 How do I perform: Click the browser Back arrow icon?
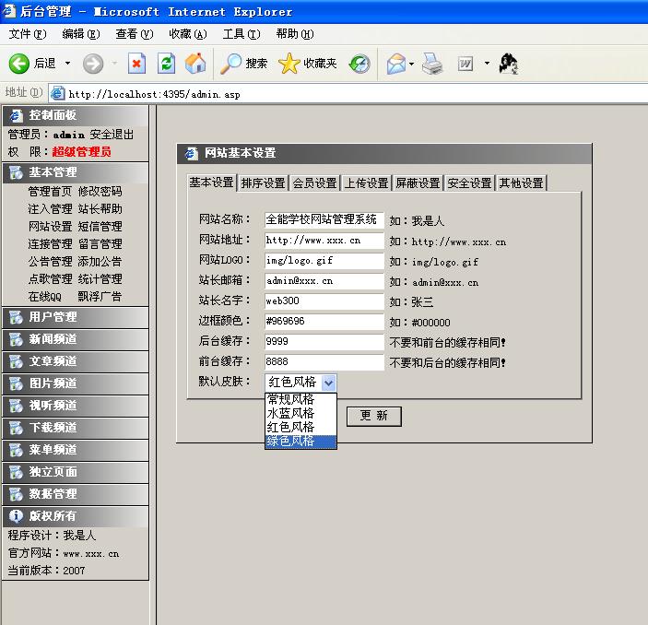pyautogui.click(x=20, y=64)
